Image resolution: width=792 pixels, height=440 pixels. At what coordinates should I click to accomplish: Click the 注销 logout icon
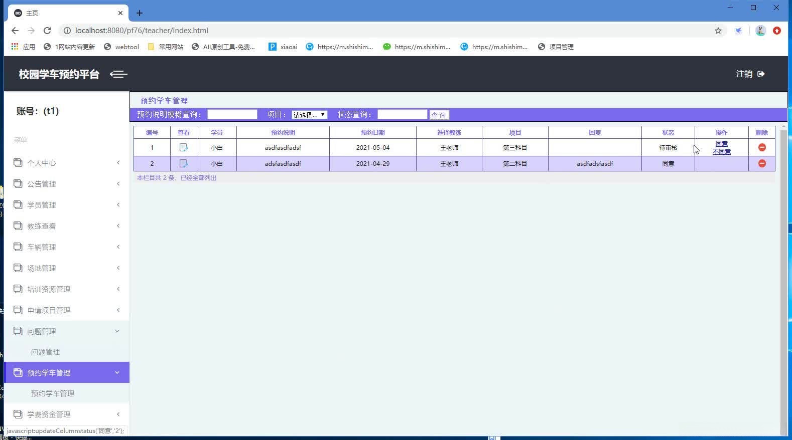click(x=761, y=74)
